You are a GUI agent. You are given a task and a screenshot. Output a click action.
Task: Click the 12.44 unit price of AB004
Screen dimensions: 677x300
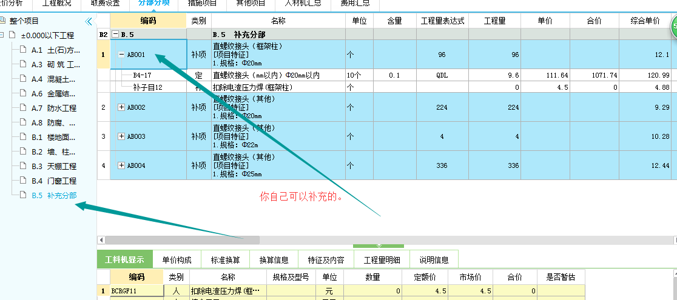645,165
